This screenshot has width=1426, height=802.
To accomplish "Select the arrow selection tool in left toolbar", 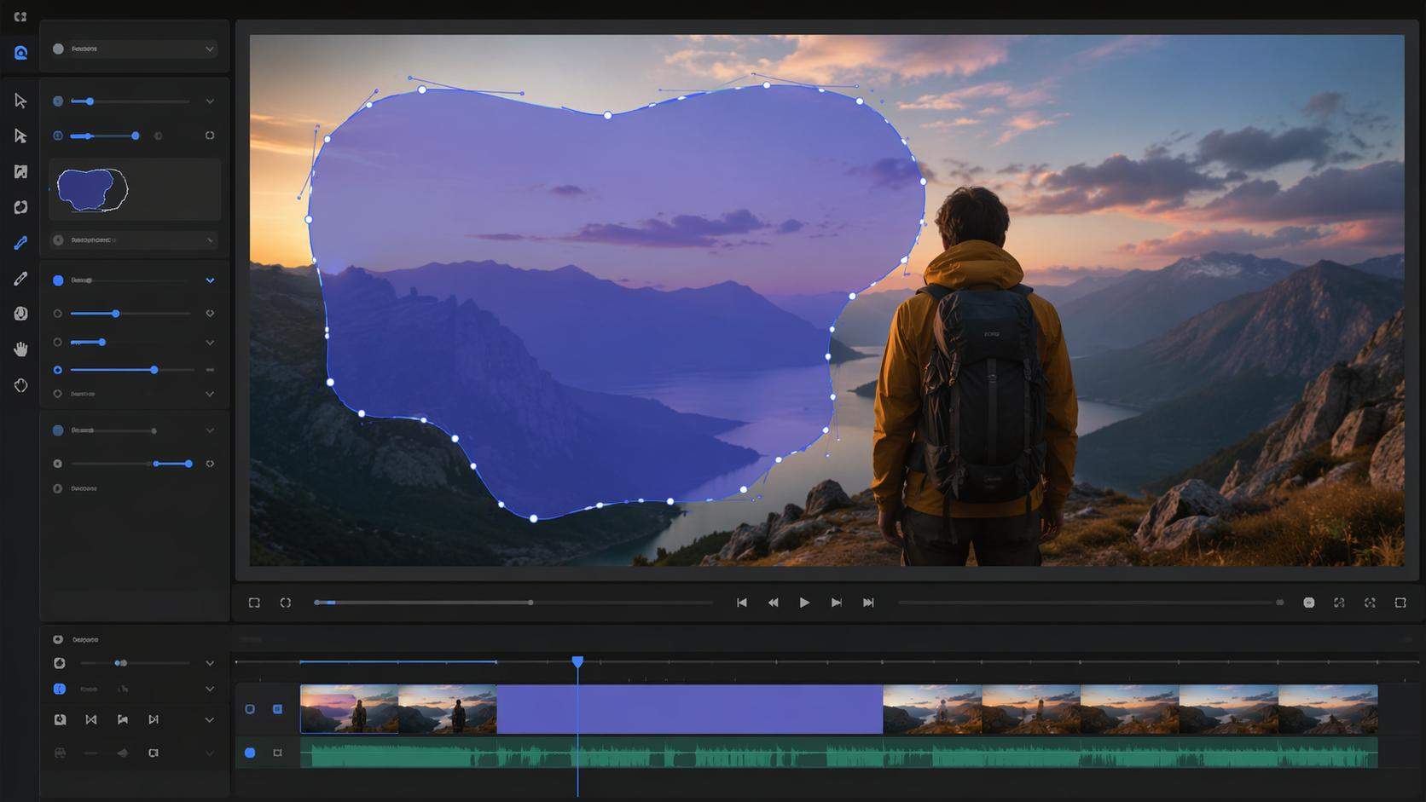I will [x=20, y=101].
